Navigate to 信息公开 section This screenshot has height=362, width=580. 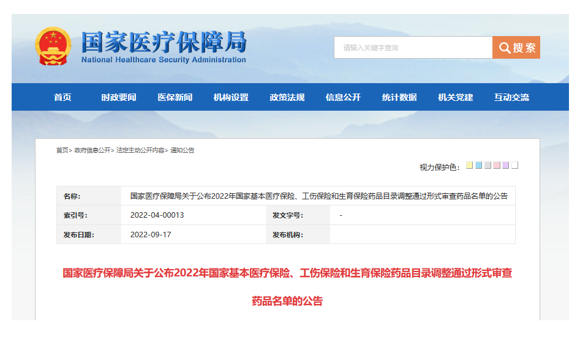tap(343, 97)
